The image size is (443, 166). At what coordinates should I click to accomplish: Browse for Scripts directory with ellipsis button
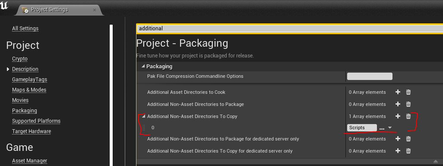click(382, 128)
